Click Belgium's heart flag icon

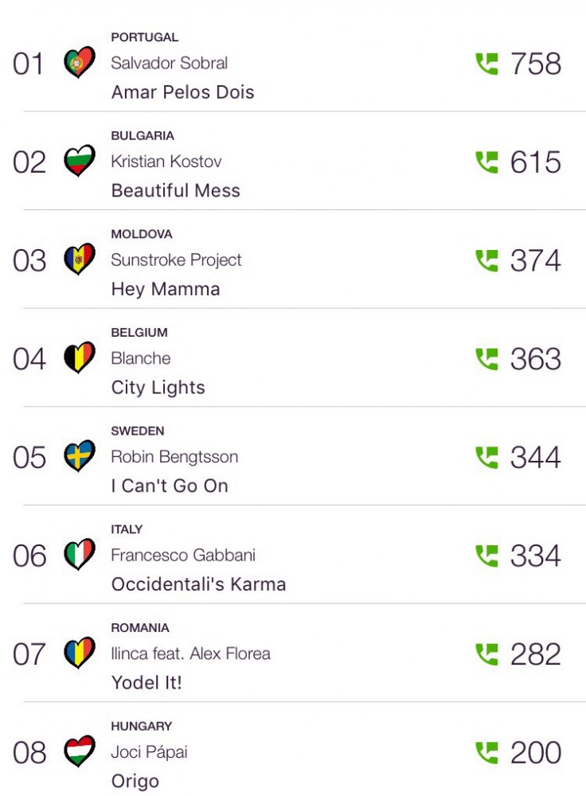(x=80, y=358)
